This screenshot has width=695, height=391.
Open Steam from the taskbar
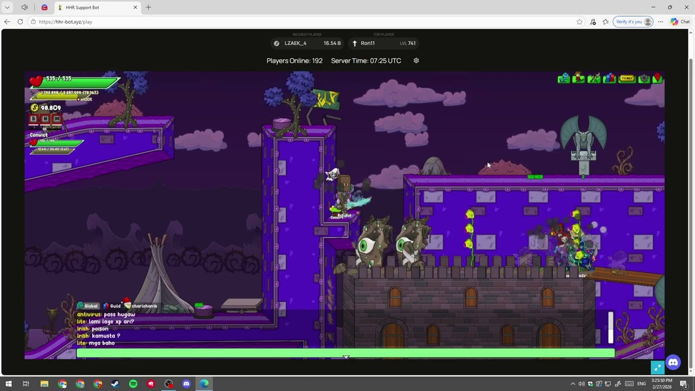[115, 384]
